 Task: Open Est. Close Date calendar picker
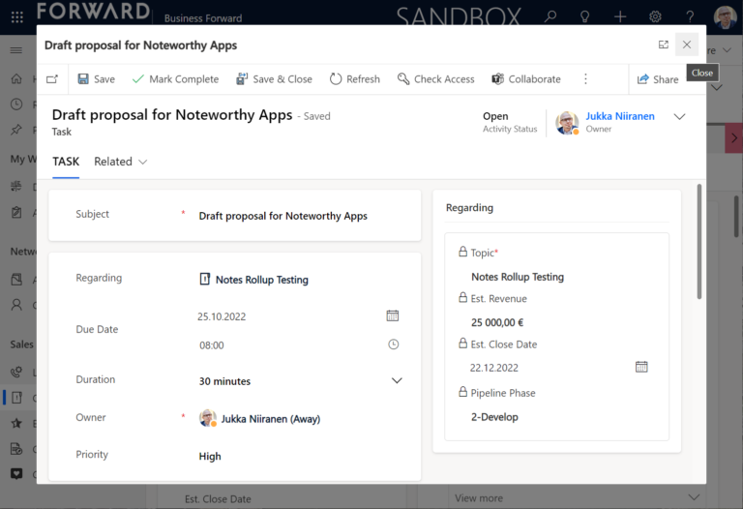[x=641, y=367]
